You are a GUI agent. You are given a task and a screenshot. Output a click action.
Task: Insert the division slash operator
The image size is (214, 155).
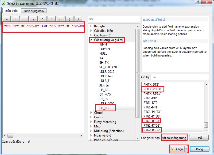coord(34,19)
